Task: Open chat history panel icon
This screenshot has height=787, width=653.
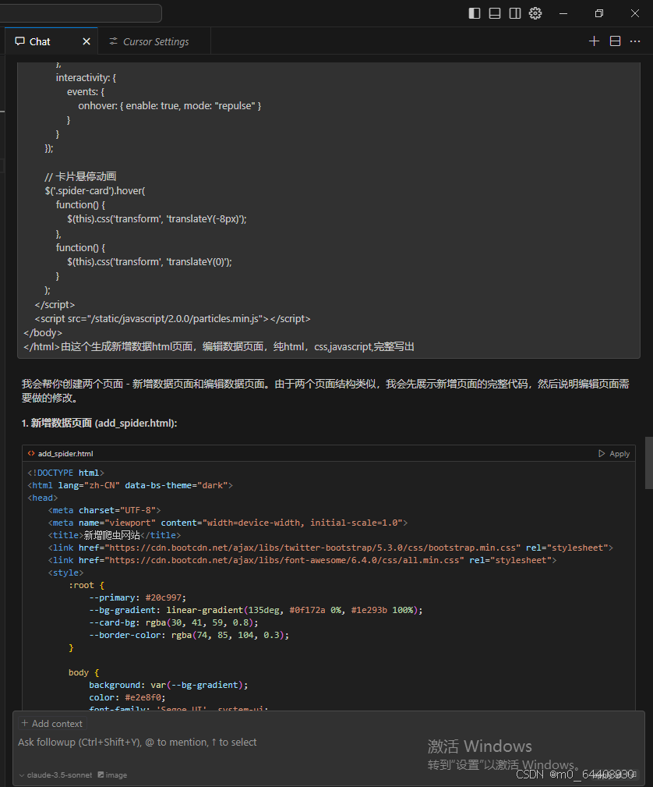Action: coord(615,41)
